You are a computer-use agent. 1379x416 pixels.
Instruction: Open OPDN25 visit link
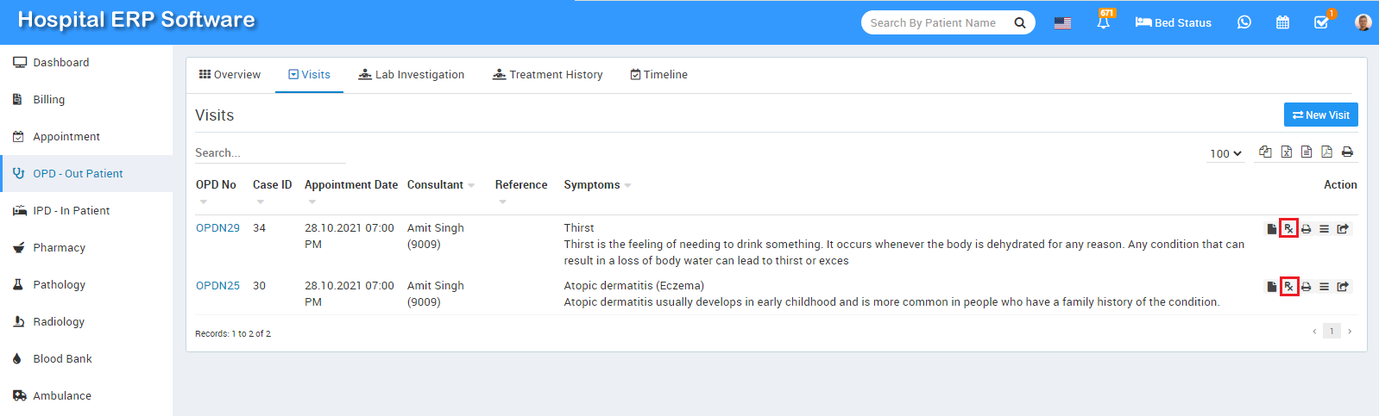217,286
